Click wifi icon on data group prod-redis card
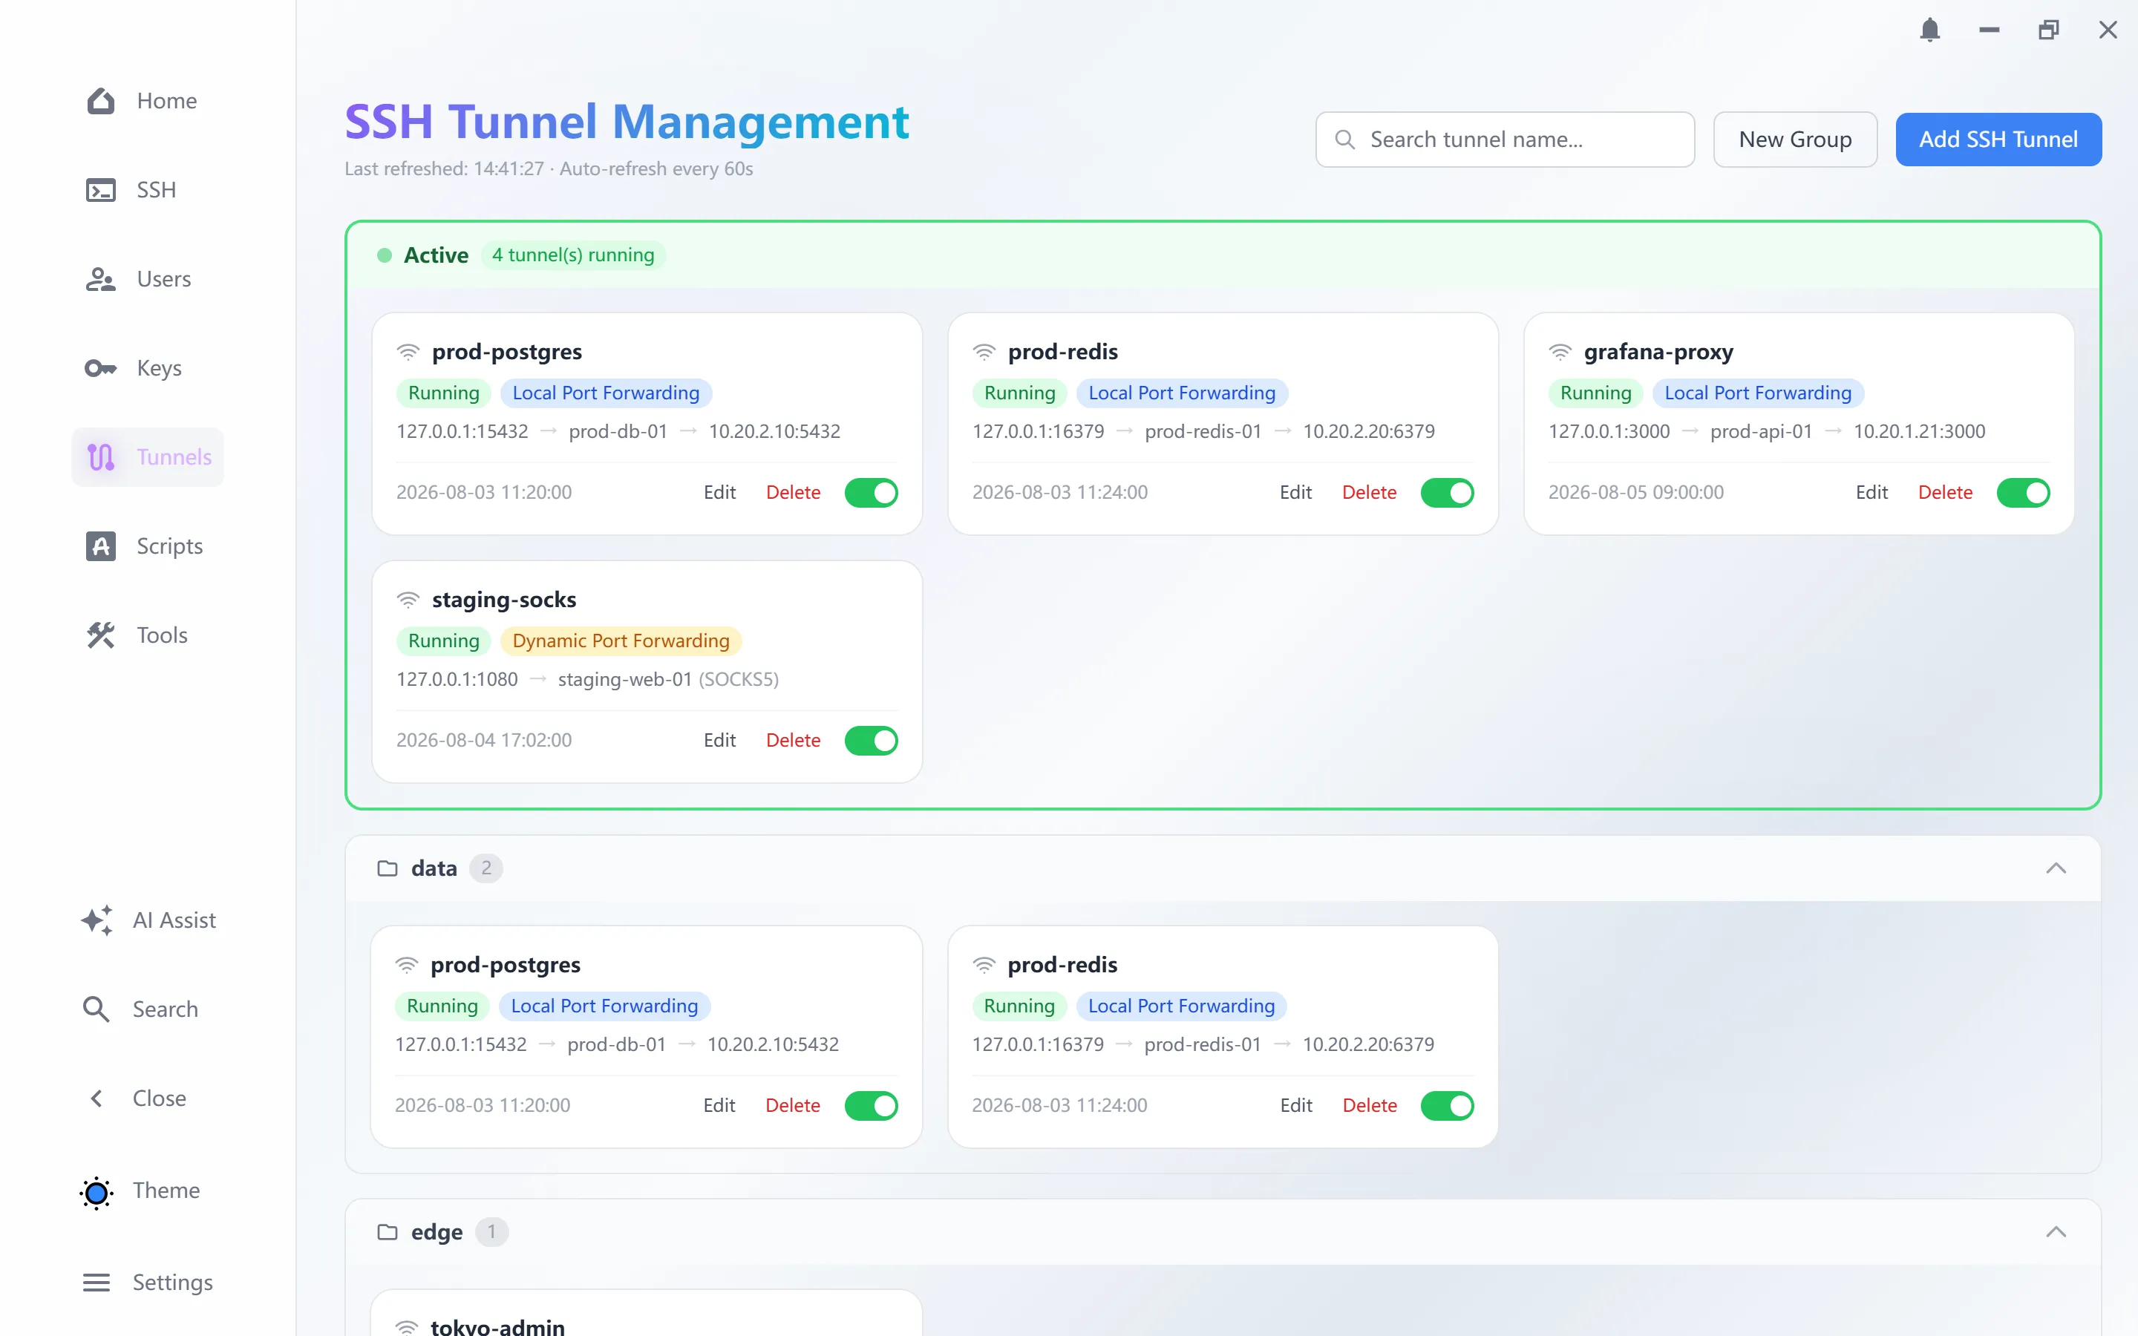This screenshot has width=2138, height=1336. pos(984,965)
